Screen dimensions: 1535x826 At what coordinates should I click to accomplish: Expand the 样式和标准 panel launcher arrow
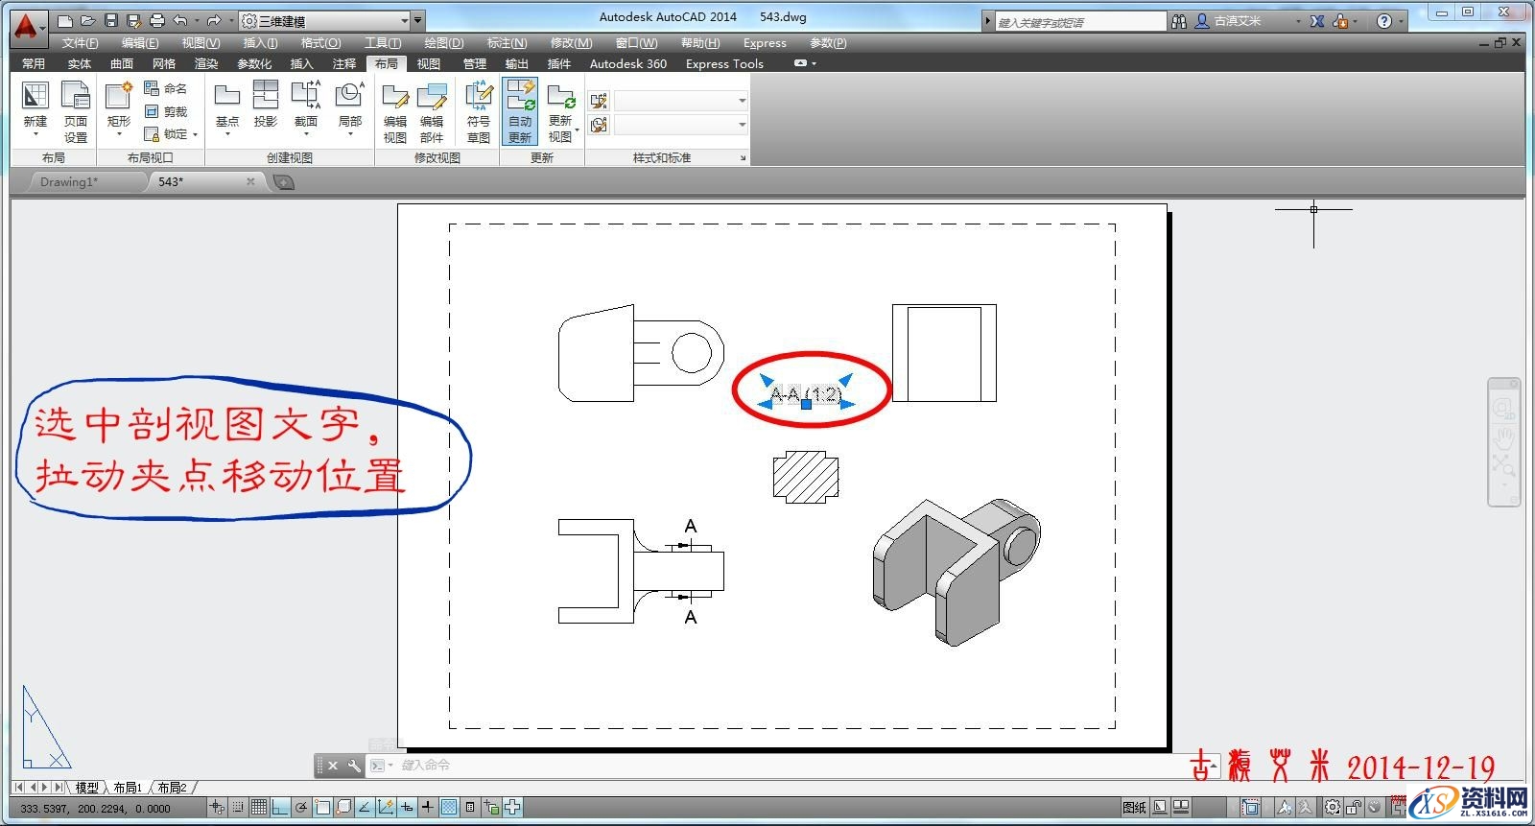[x=743, y=158]
